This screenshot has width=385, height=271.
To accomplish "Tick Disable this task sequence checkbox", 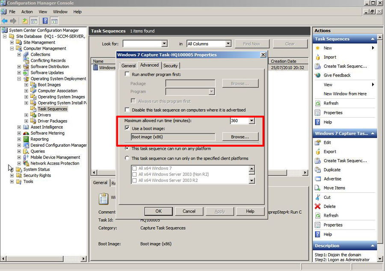I will click(127, 109).
